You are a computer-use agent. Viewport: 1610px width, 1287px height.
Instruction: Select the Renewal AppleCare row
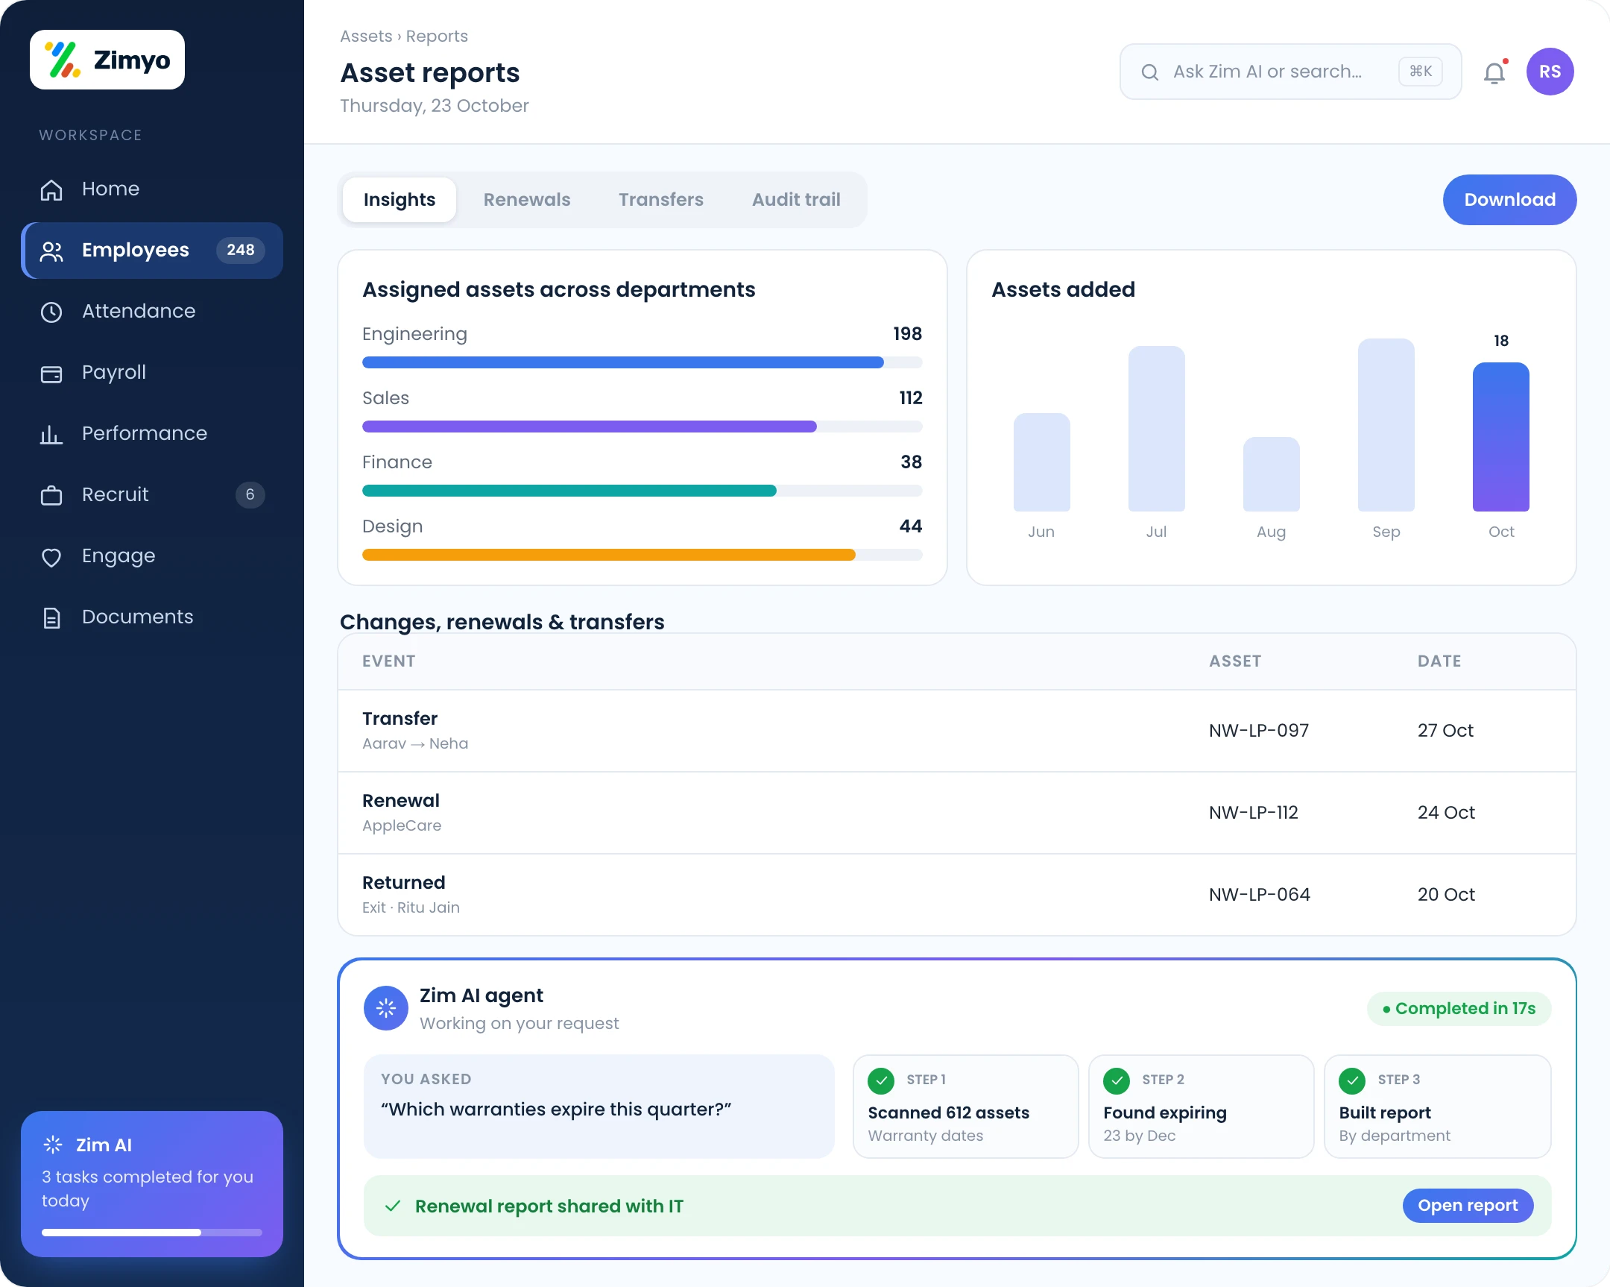[956, 813]
